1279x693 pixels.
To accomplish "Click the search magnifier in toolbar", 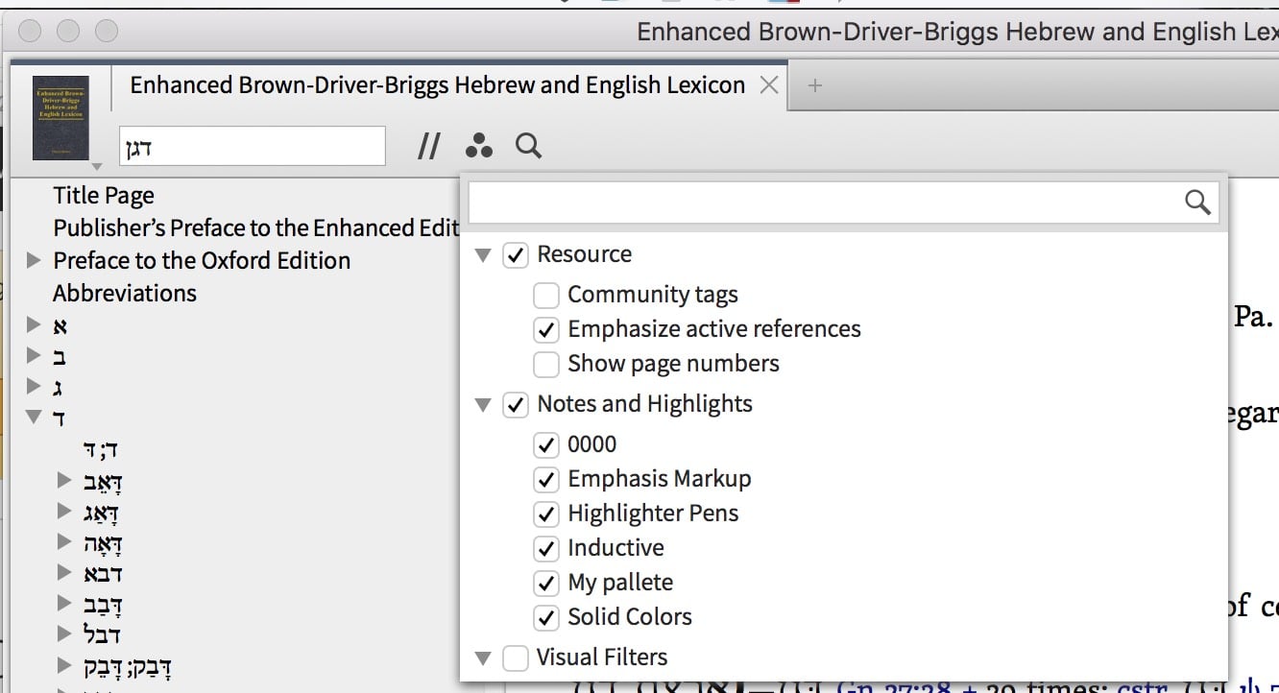I will 529,146.
